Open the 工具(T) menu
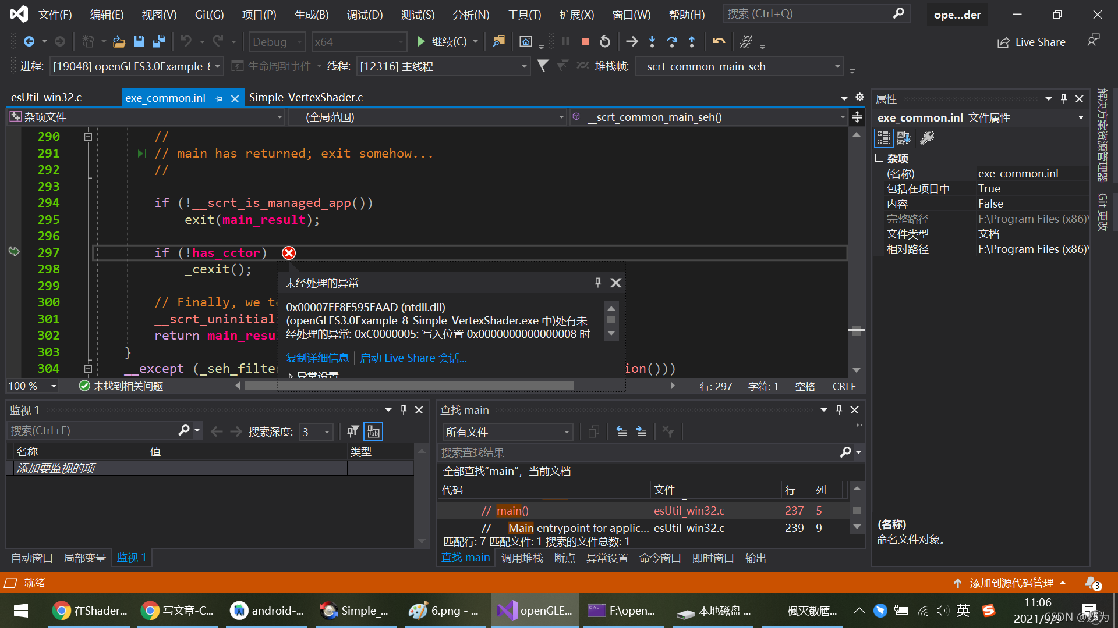 [x=524, y=15]
